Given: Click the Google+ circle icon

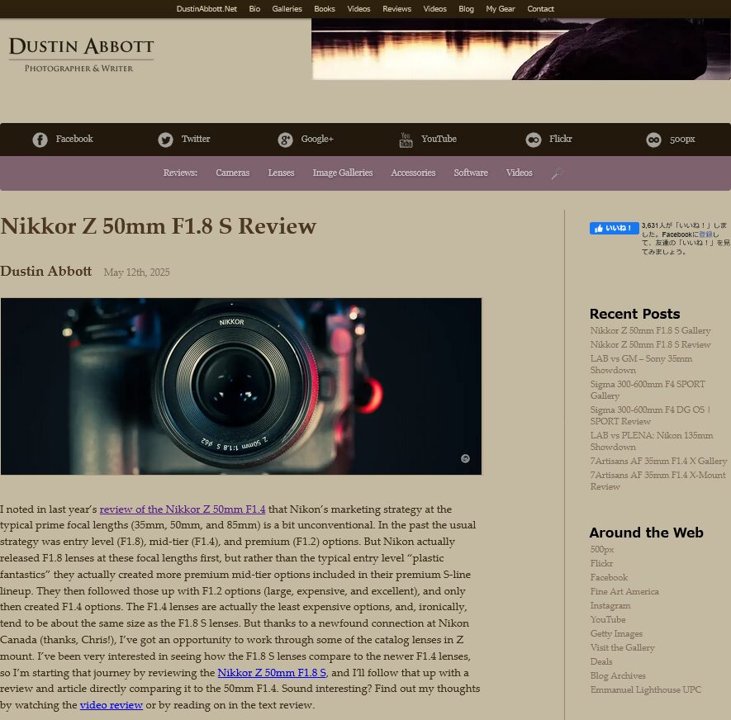Looking at the screenshot, I should tap(285, 140).
